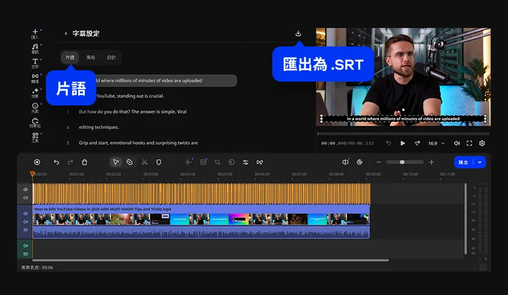Mute the preview volume speaker
Image resolution: width=508 pixels, height=295 pixels.
click(x=456, y=143)
